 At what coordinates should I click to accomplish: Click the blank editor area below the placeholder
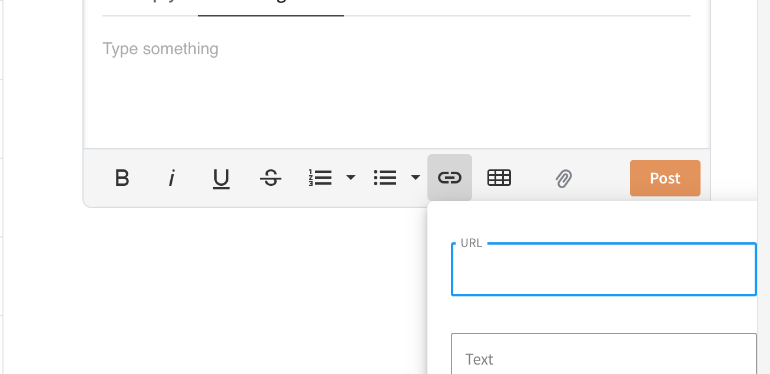[353, 106]
